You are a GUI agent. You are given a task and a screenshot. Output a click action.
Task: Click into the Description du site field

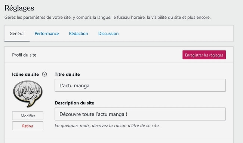click(140, 114)
